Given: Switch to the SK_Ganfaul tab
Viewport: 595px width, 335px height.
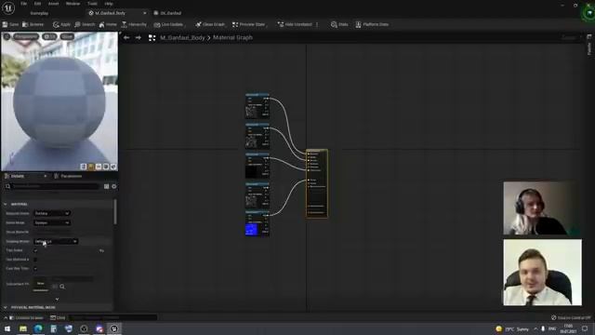Looking at the screenshot, I should pos(167,13).
